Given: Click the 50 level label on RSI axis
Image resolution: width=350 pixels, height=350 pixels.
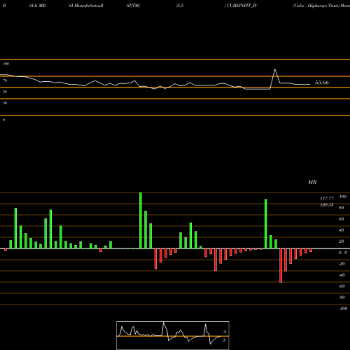Looking at the screenshot, I should (5, 92).
